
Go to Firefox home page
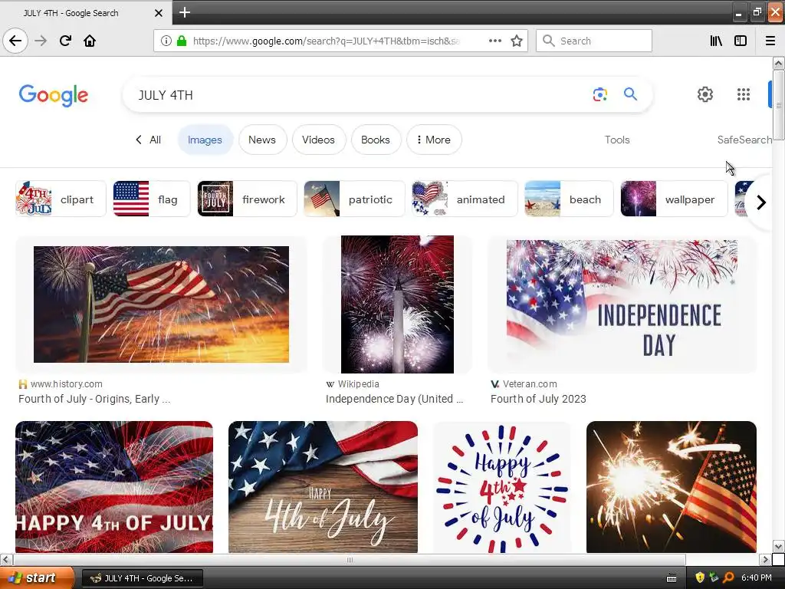click(90, 41)
